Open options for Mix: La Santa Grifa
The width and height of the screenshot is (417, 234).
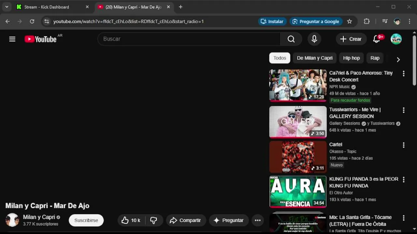(404, 218)
